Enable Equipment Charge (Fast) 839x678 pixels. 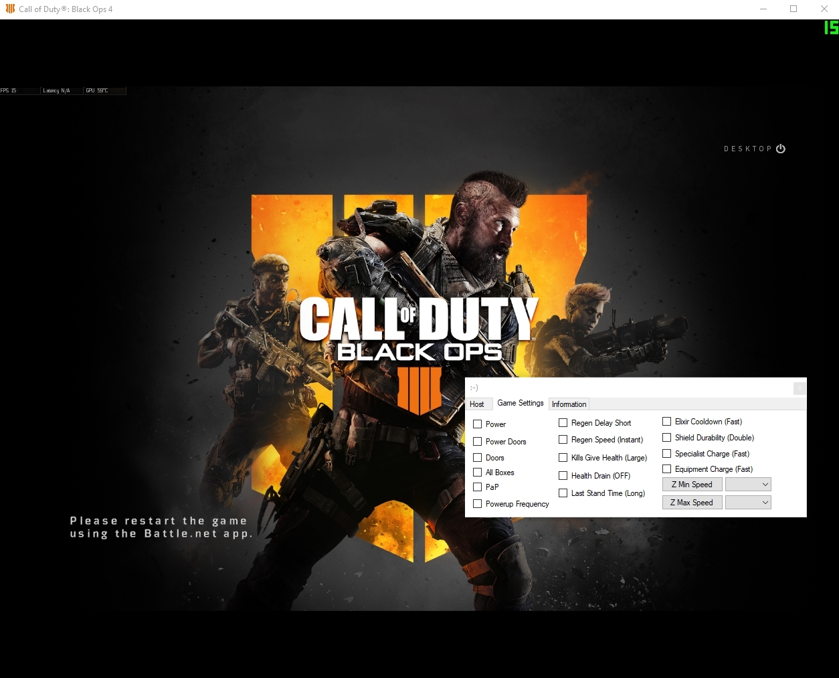point(667,469)
